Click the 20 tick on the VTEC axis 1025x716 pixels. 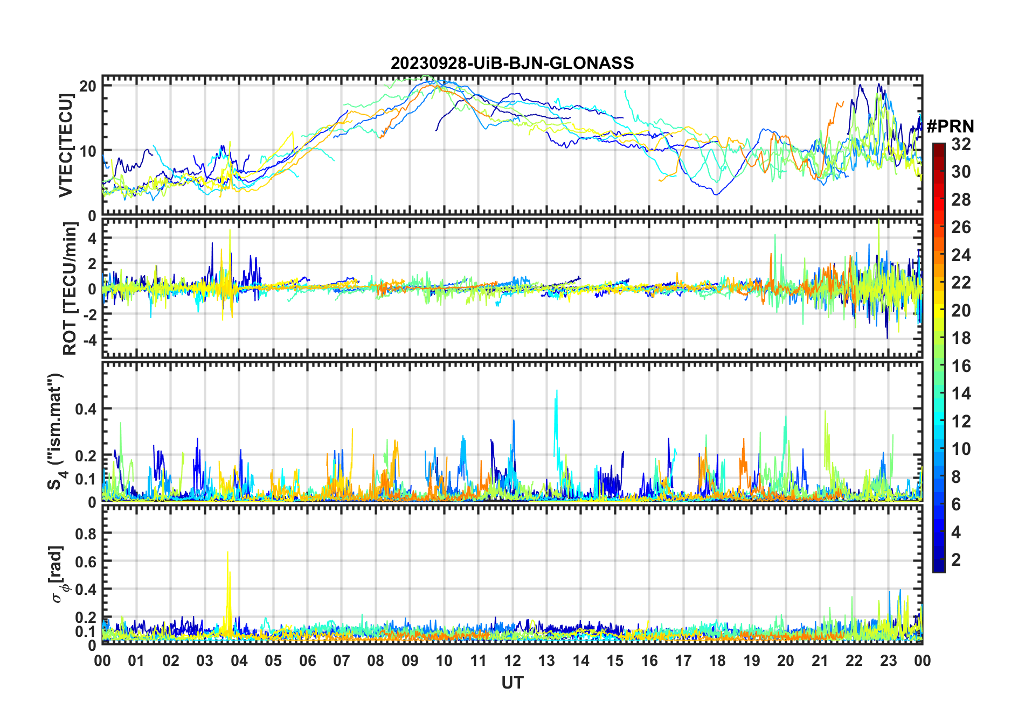pos(88,86)
